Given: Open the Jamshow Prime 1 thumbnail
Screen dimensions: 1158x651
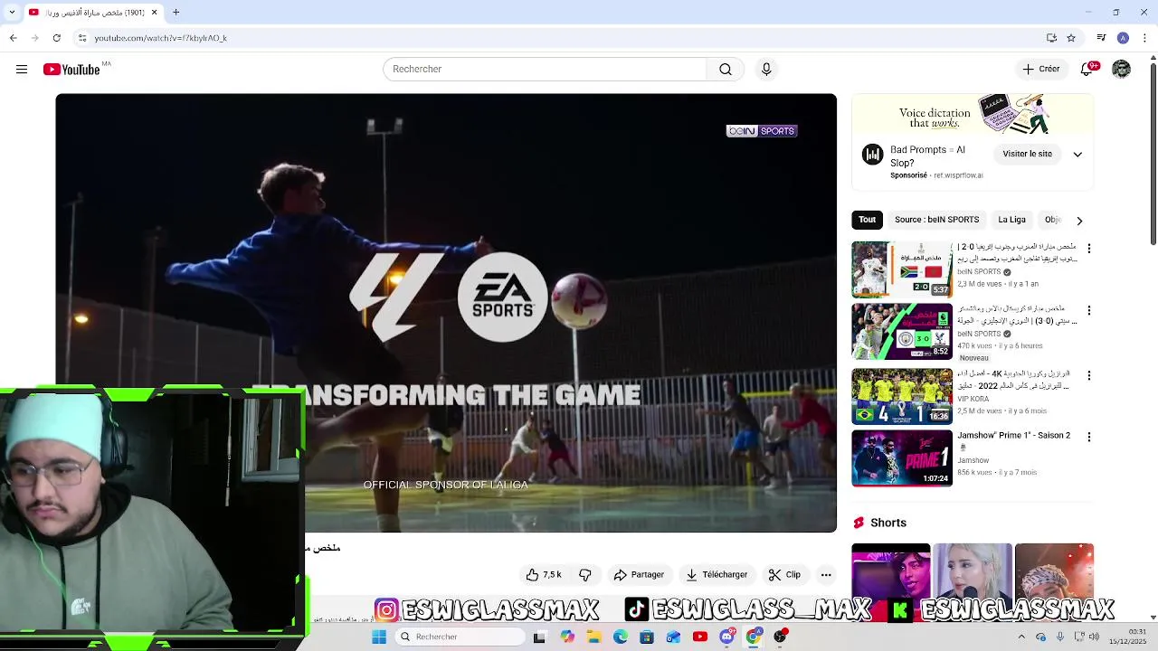Looking at the screenshot, I should (x=902, y=458).
